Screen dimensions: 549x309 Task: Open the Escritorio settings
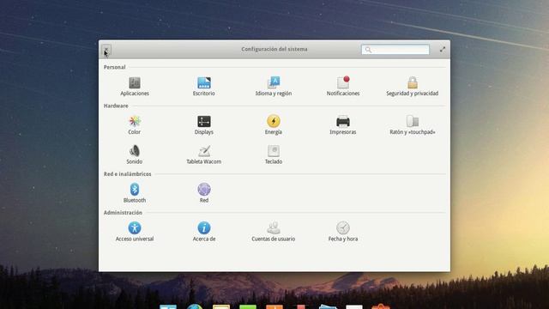point(204,86)
